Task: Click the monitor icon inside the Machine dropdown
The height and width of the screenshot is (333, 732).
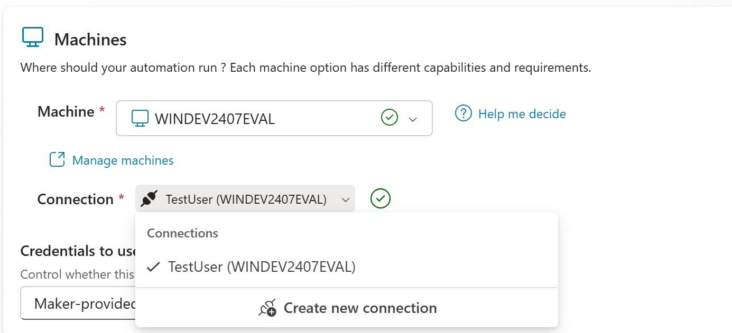Action: point(140,118)
